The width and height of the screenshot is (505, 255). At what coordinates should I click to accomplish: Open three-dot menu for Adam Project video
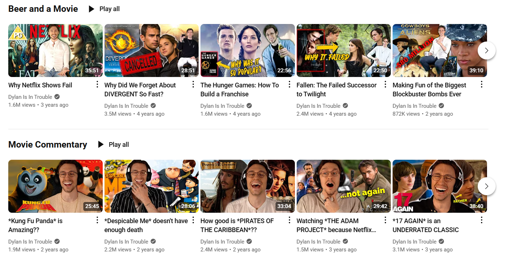[385, 220]
